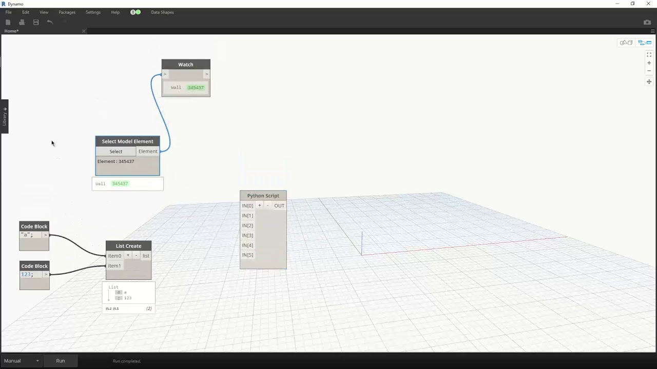
Task: Close the Home* workspace tab
Action: 84,31
